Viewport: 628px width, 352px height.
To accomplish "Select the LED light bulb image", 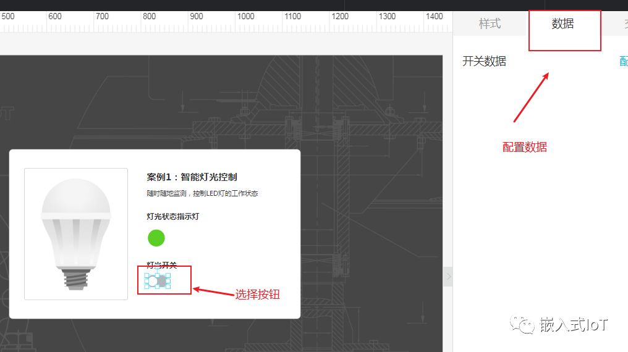I will click(x=75, y=233).
